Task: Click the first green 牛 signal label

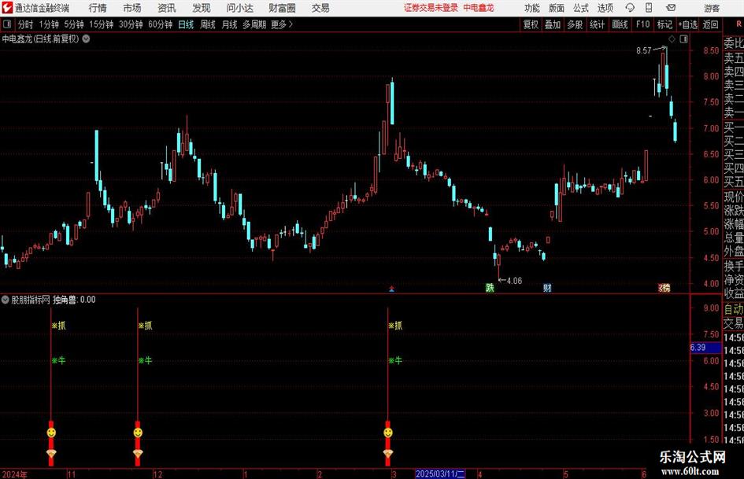Action: [58, 360]
